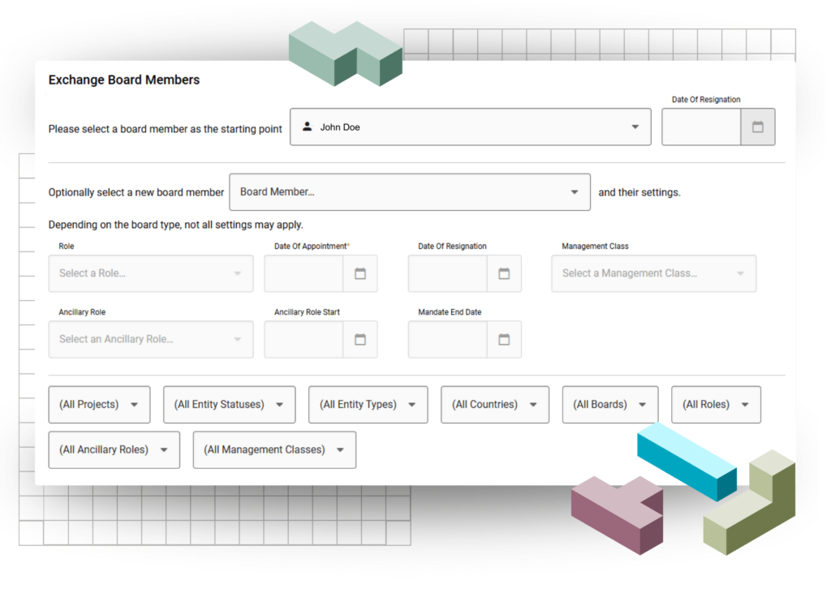831x606 pixels.
Task: Open calendar for Mandate End Date
Action: pos(504,339)
